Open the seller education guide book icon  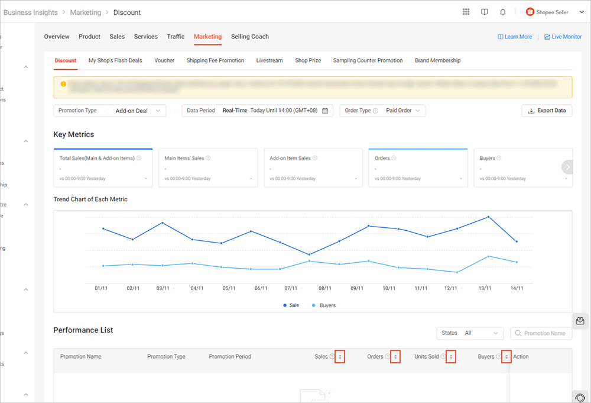click(485, 12)
